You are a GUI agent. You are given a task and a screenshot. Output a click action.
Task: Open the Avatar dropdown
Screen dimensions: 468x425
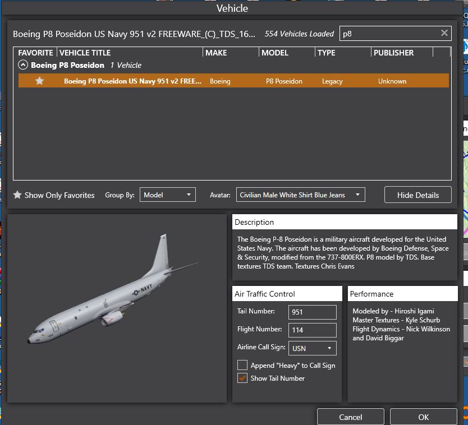(300, 195)
